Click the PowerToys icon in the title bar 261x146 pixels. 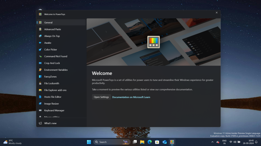click(x=40, y=14)
